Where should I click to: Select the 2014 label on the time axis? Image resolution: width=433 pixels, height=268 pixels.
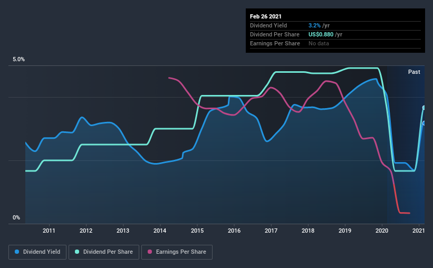160,231
